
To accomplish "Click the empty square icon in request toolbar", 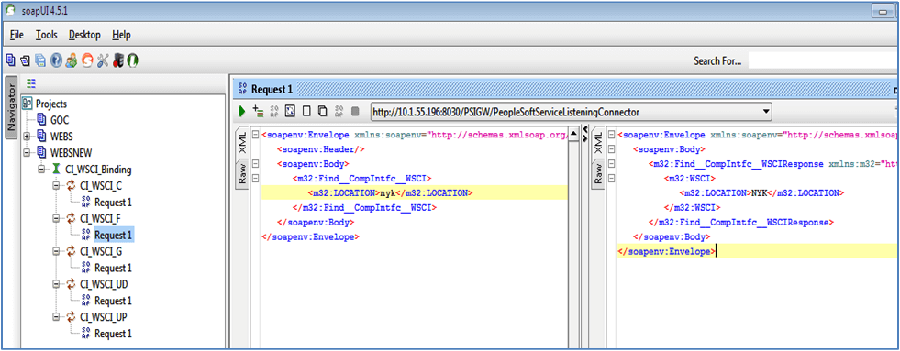I will (306, 111).
